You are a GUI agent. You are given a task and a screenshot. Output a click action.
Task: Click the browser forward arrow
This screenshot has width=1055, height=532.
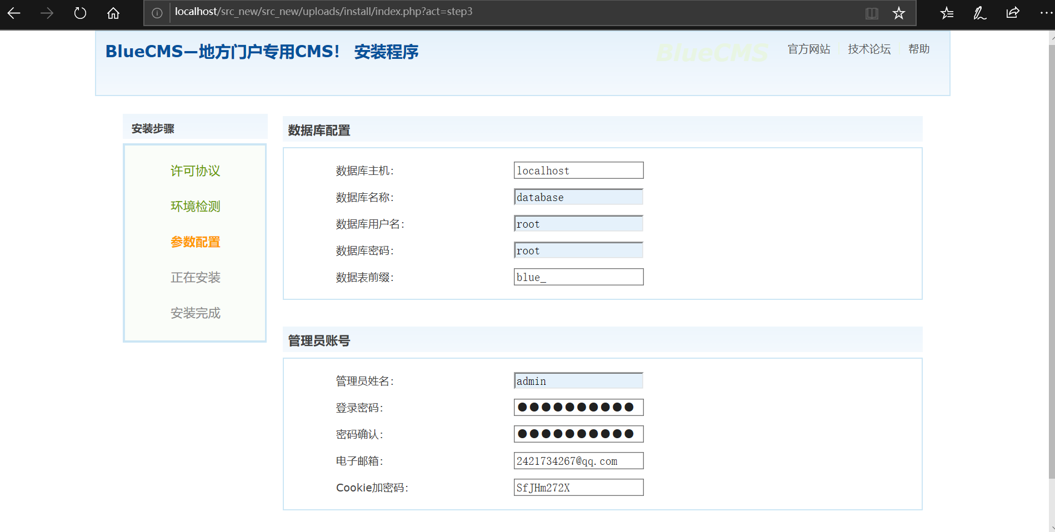tap(47, 12)
